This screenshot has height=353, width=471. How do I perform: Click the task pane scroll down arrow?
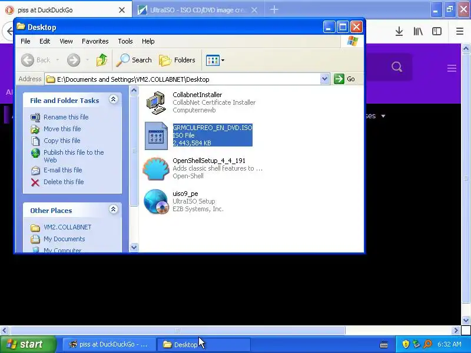tap(134, 248)
